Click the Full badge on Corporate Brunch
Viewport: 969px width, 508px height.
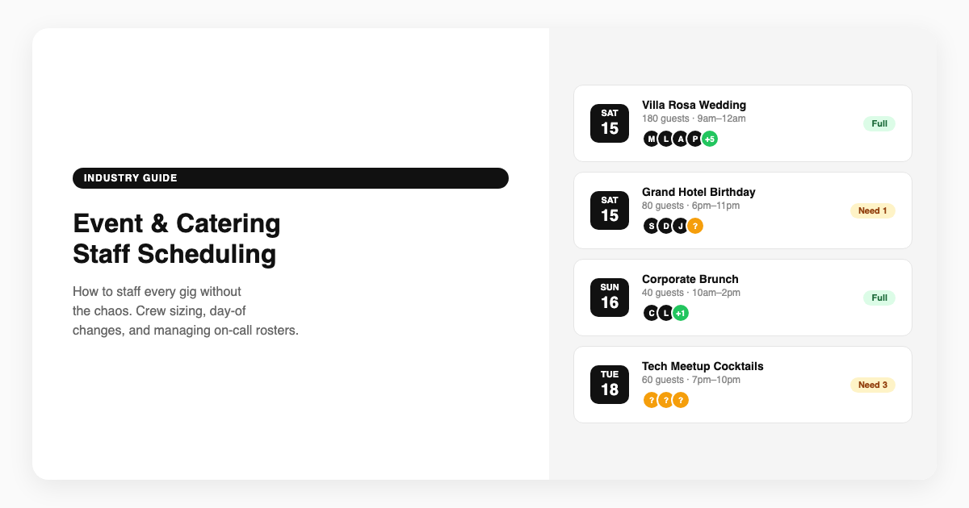(879, 298)
